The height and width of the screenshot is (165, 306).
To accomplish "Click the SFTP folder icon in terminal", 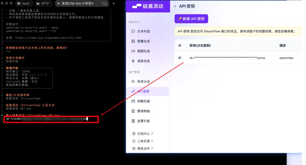I will pyautogui.click(x=38, y=3).
